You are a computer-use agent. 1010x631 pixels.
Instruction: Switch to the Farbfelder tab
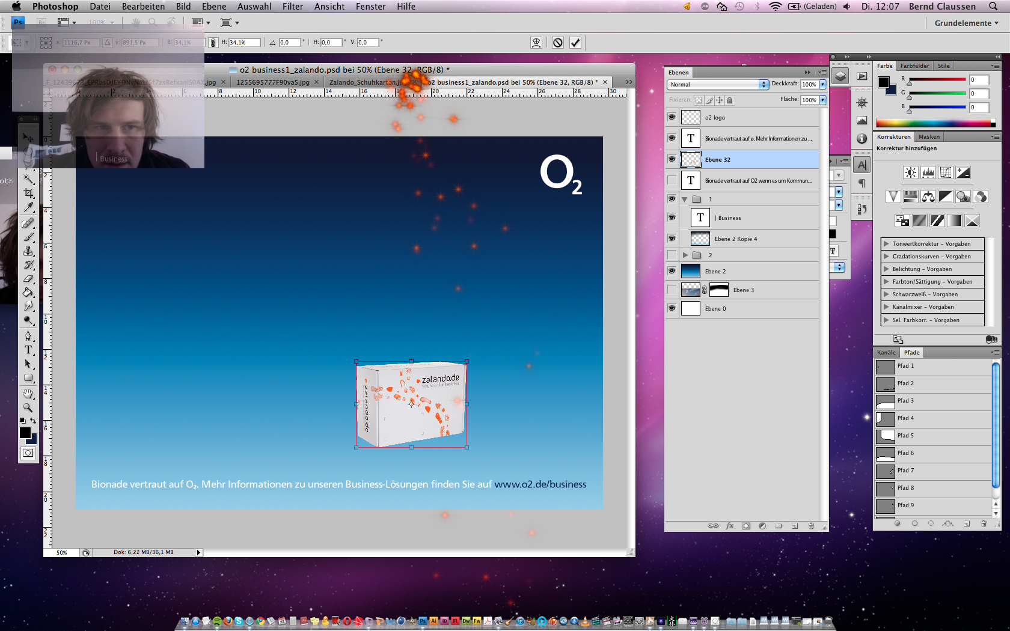coord(914,66)
